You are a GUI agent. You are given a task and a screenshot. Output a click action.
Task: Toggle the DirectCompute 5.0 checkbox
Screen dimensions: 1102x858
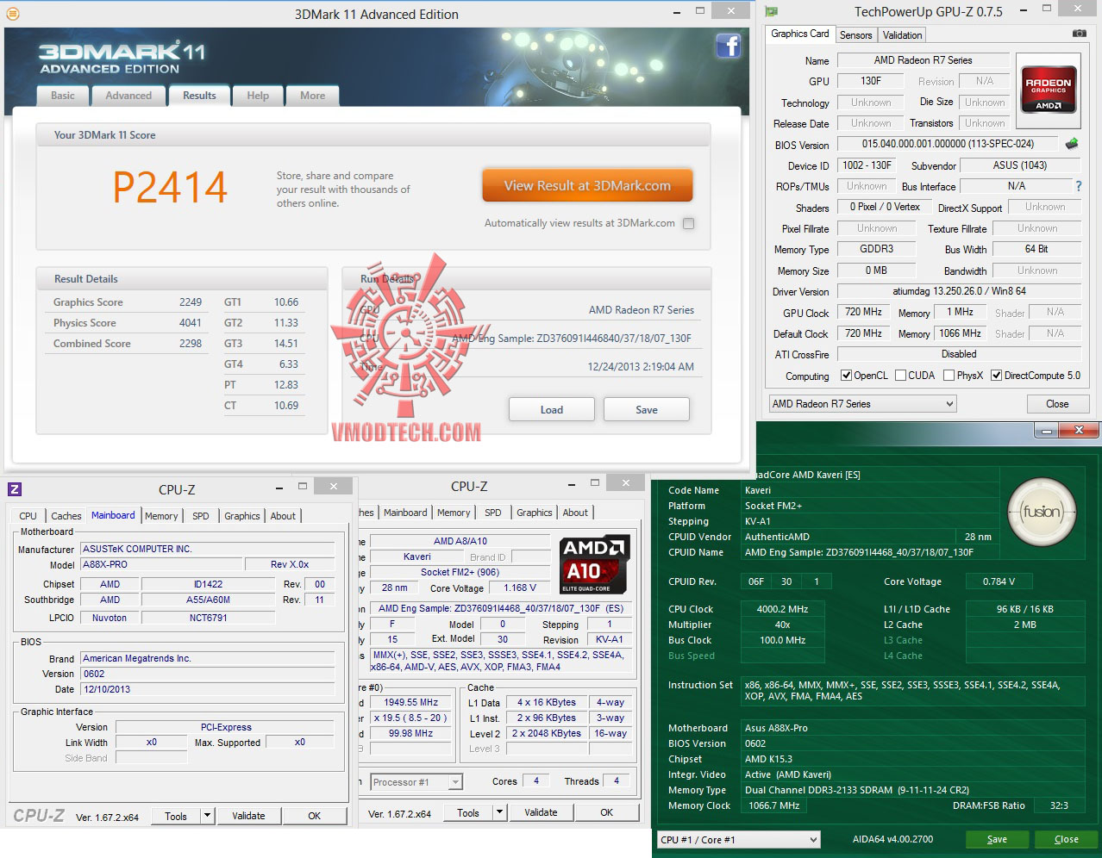point(996,376)
